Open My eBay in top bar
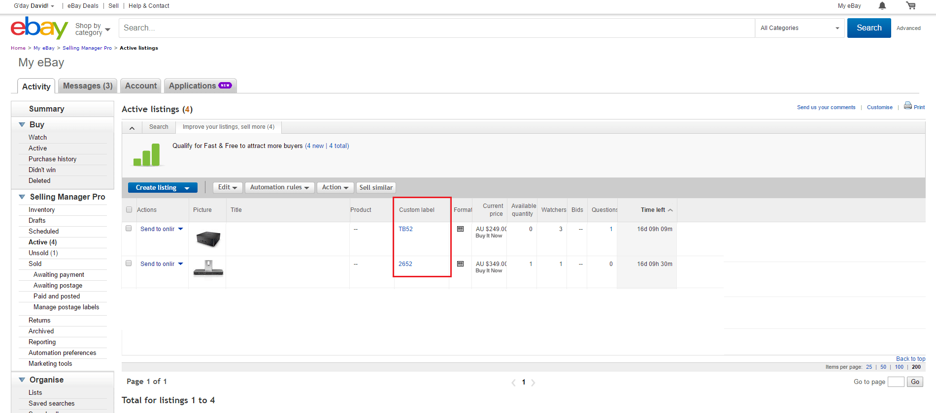The width and height of the screenshot is (936, 413). [x=849, y=6]
